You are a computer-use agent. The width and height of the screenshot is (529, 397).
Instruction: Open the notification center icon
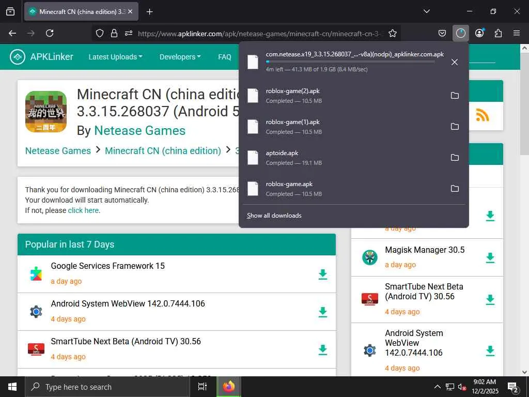(x=513, y=387)
